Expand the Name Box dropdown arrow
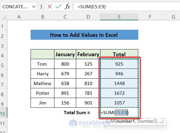This screenshot has height=133, width=180. click(x=34, y=6)
